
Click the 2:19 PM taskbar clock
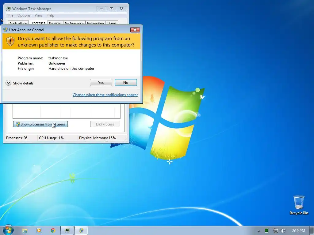[298, 231]
